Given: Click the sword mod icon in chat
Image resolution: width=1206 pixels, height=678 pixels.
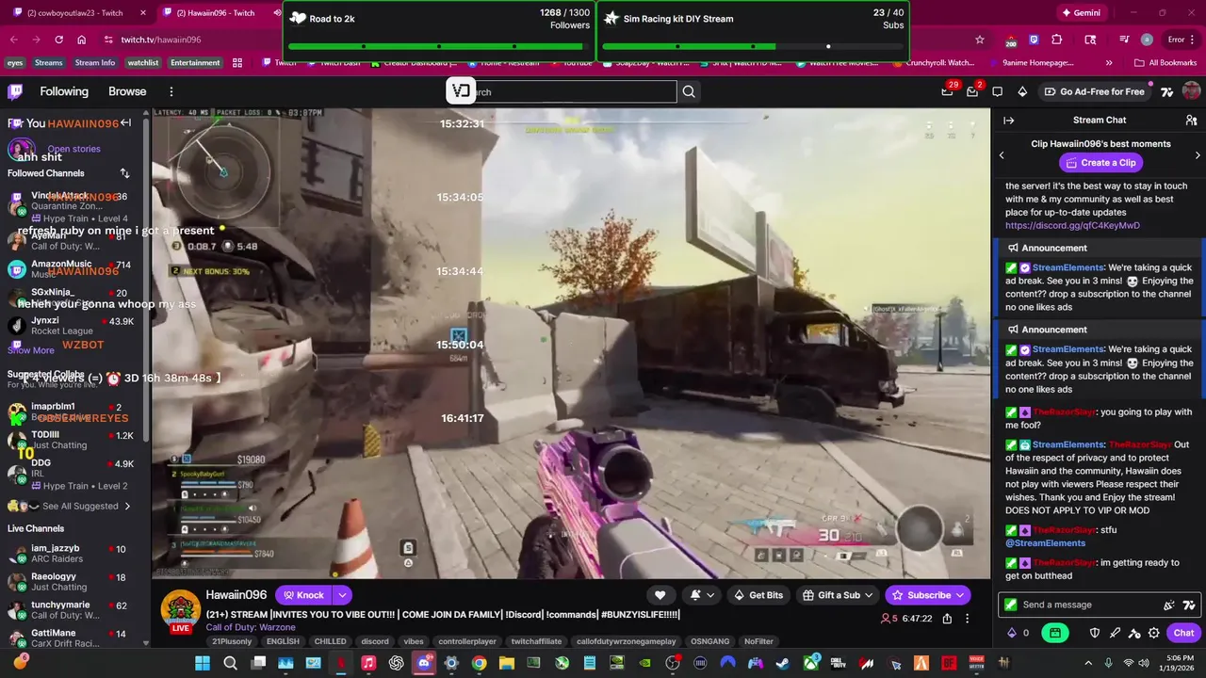Looking at the screenshot, I should pos(1115,633).
